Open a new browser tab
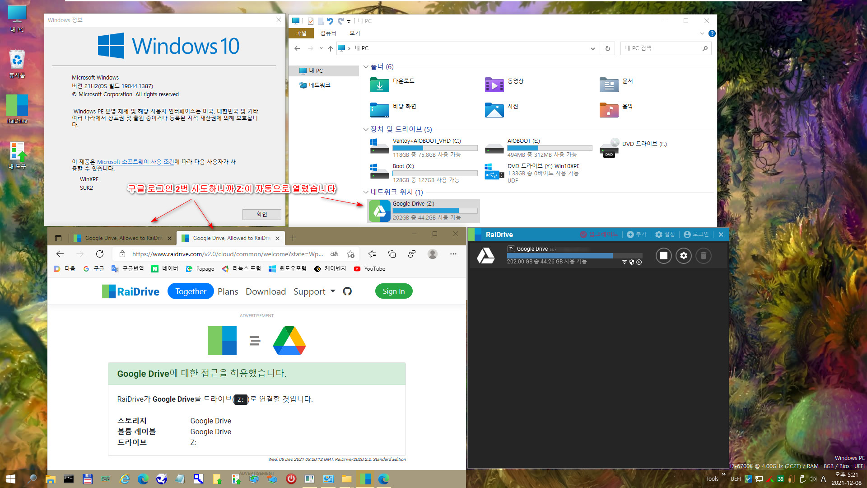Image resolution: width=867 pixels, height=488 pixels. [293, 238]
